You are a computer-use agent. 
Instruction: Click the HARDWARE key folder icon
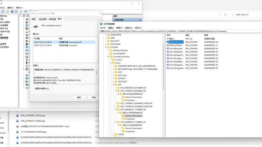click(x=108, y=35)
